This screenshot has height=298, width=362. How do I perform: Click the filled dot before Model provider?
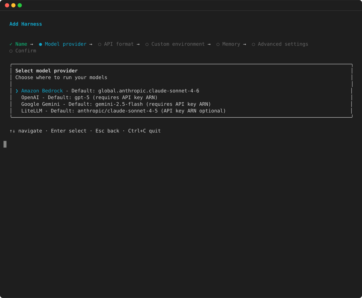pyautogui.click(x=40, y=44)
